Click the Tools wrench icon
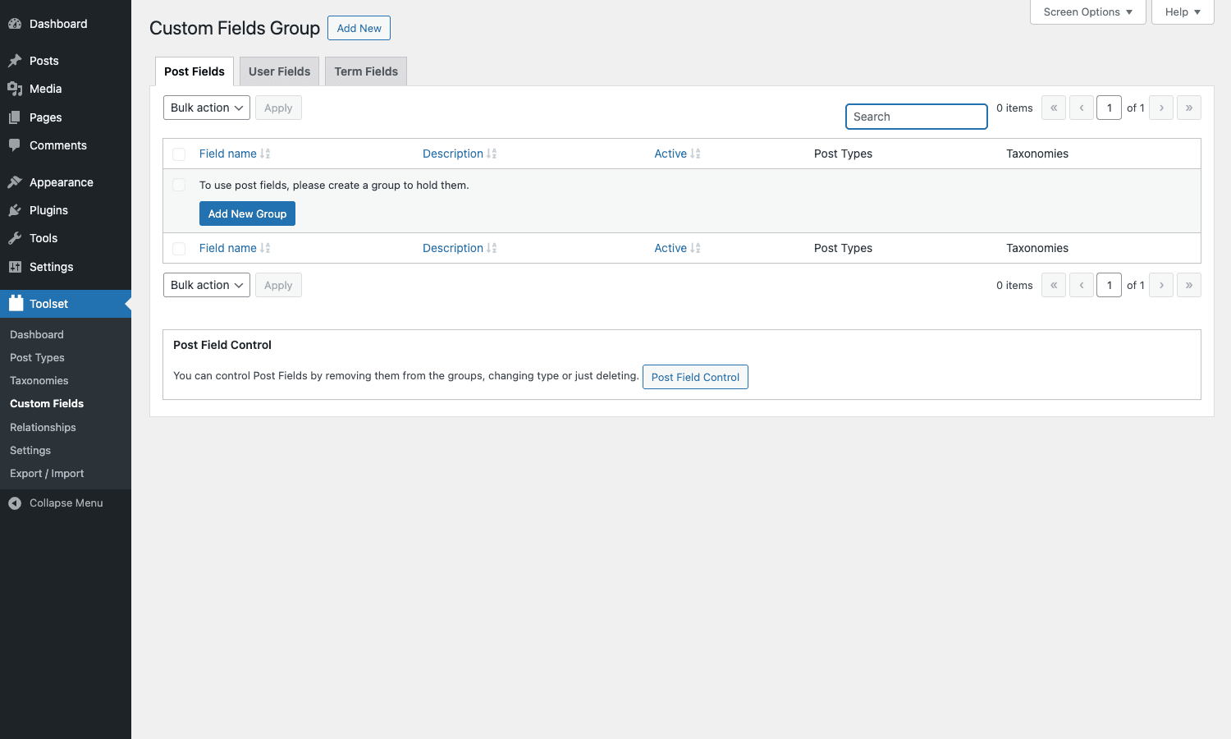This screenshot has height=739, width=1231. tap(15, 238)
